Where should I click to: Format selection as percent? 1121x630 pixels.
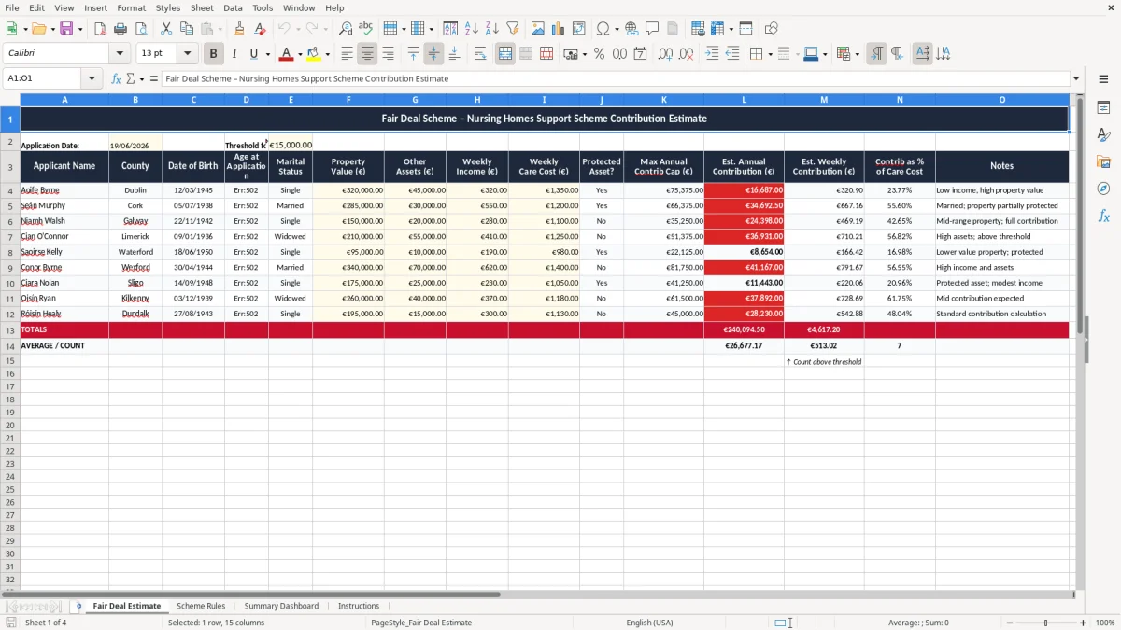click(599, 54)
